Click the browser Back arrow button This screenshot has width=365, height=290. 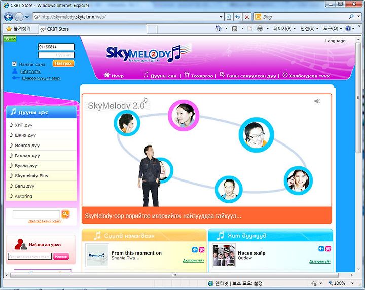9,17
